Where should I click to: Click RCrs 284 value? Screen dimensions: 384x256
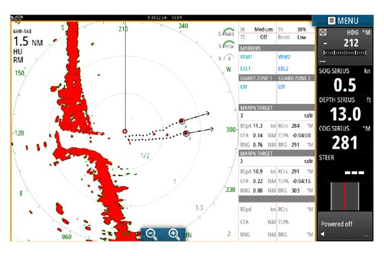295,126
